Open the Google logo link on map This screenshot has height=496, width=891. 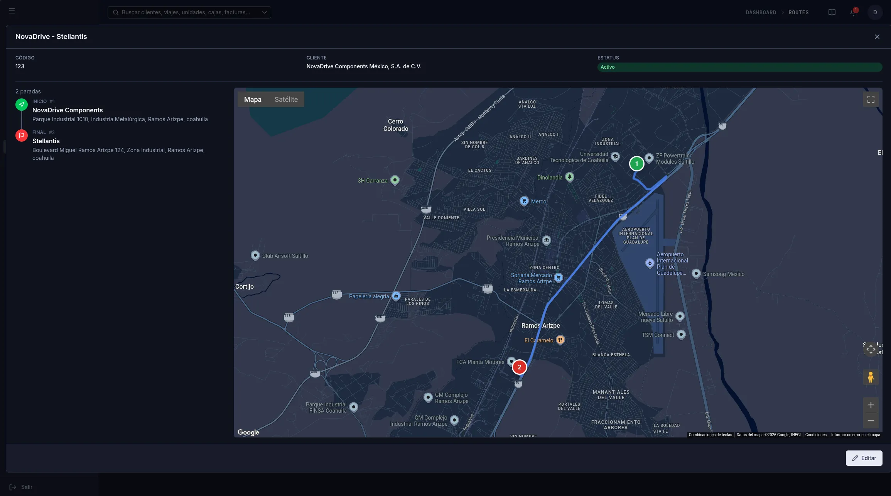click(248, 432)
